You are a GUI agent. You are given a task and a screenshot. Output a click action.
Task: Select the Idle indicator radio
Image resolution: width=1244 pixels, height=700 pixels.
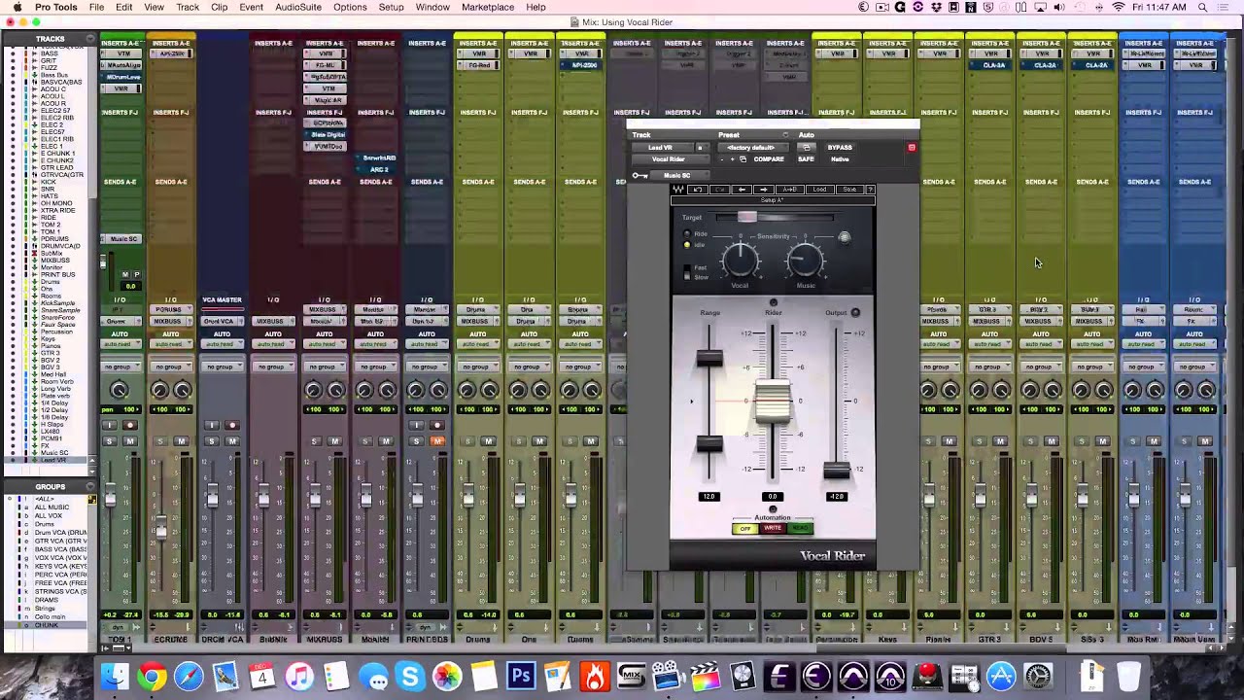pos(687,245)
